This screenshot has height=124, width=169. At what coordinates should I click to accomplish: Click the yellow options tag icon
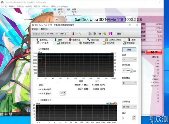(x=105, y=34)
